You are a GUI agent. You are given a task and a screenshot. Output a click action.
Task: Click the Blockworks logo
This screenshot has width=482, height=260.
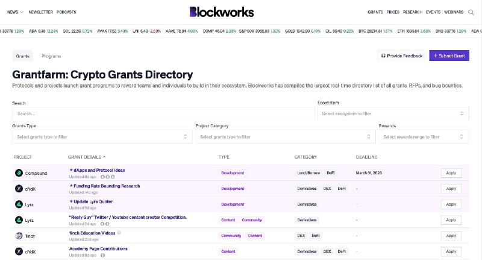coord(221,12)
